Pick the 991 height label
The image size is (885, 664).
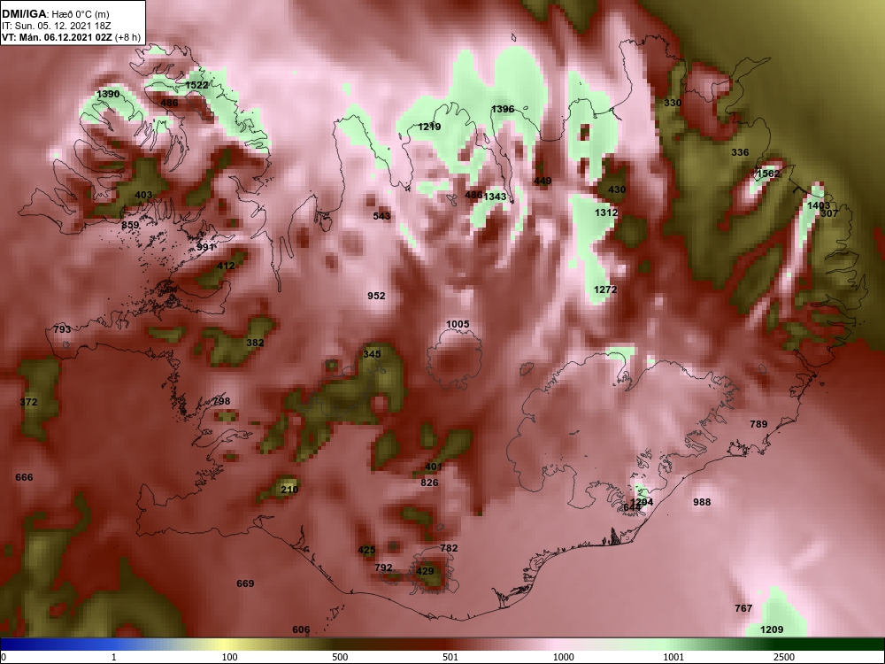(x=206, y=247)
